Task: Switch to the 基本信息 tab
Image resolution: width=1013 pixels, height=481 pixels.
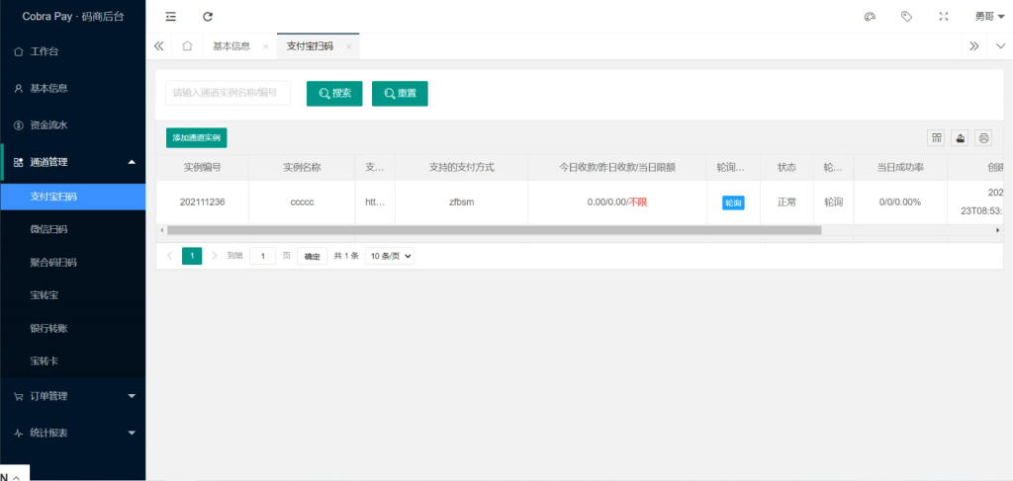Action: (231, 45)
